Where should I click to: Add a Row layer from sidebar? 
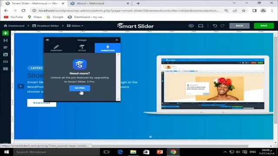pos(6,68)
